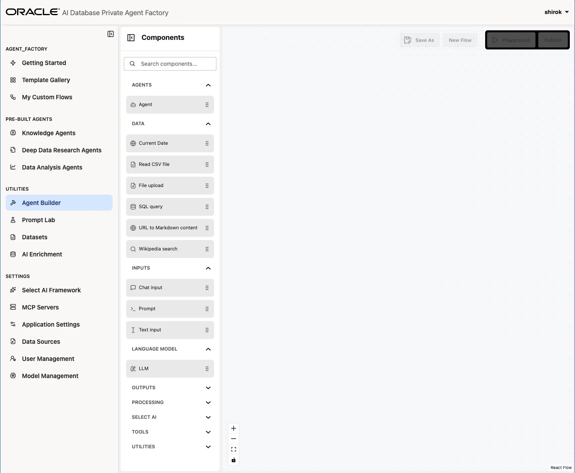The height and width of the screenshot is (473, 575).
Task: Expand the TOOLS section
Action: tap(208, 432)
